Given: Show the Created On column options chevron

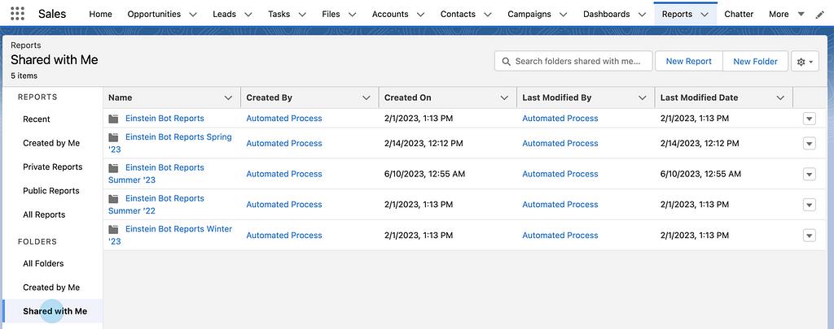Looking at the screenshot, I should point(504,97).
